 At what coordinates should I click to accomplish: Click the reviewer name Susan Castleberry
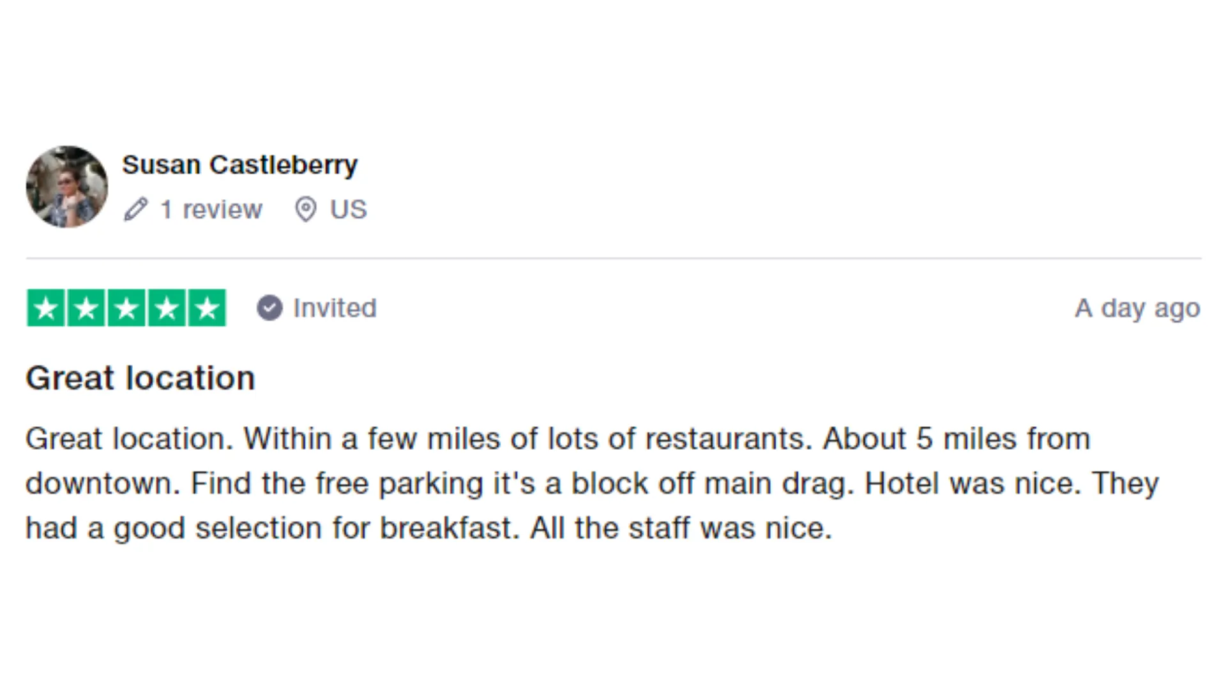pyautogui.click(x=239, y=165)
